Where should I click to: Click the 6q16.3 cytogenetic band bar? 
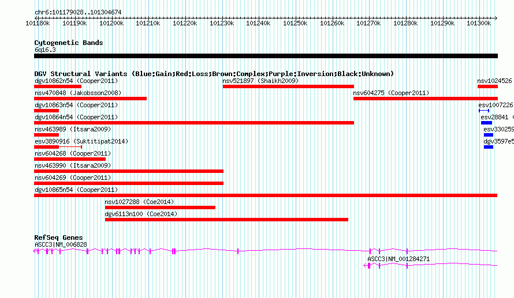coord(266,56)
